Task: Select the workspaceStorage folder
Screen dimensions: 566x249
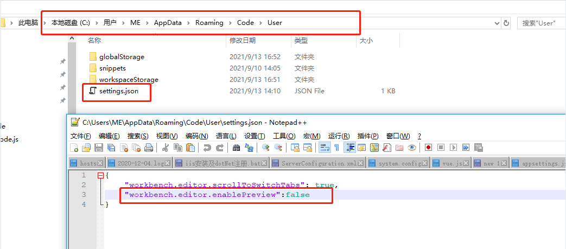Action: click(x=129, y=79)
